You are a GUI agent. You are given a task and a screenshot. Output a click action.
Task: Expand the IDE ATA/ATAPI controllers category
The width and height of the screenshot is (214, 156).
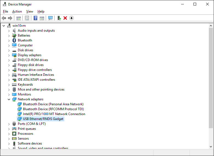click(x=9, y=80)
